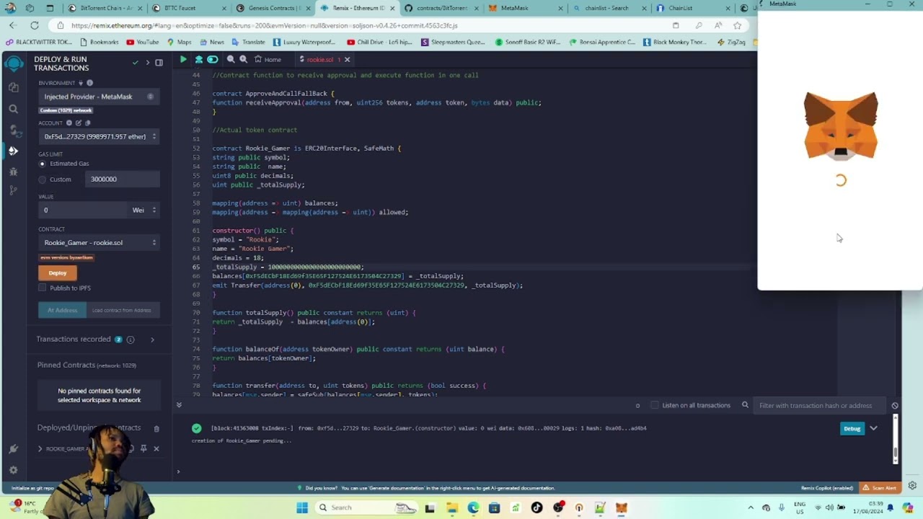Click the Remix logo at top of sidebar
This screenshot has height=519, width=923.
coord(13,63)
